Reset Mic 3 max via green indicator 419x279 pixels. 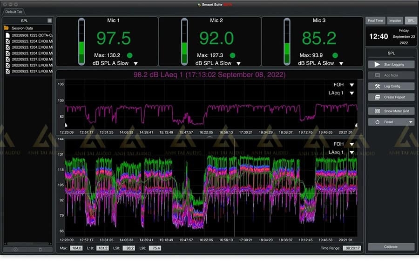pyautogui.click(x=335, y=55)
